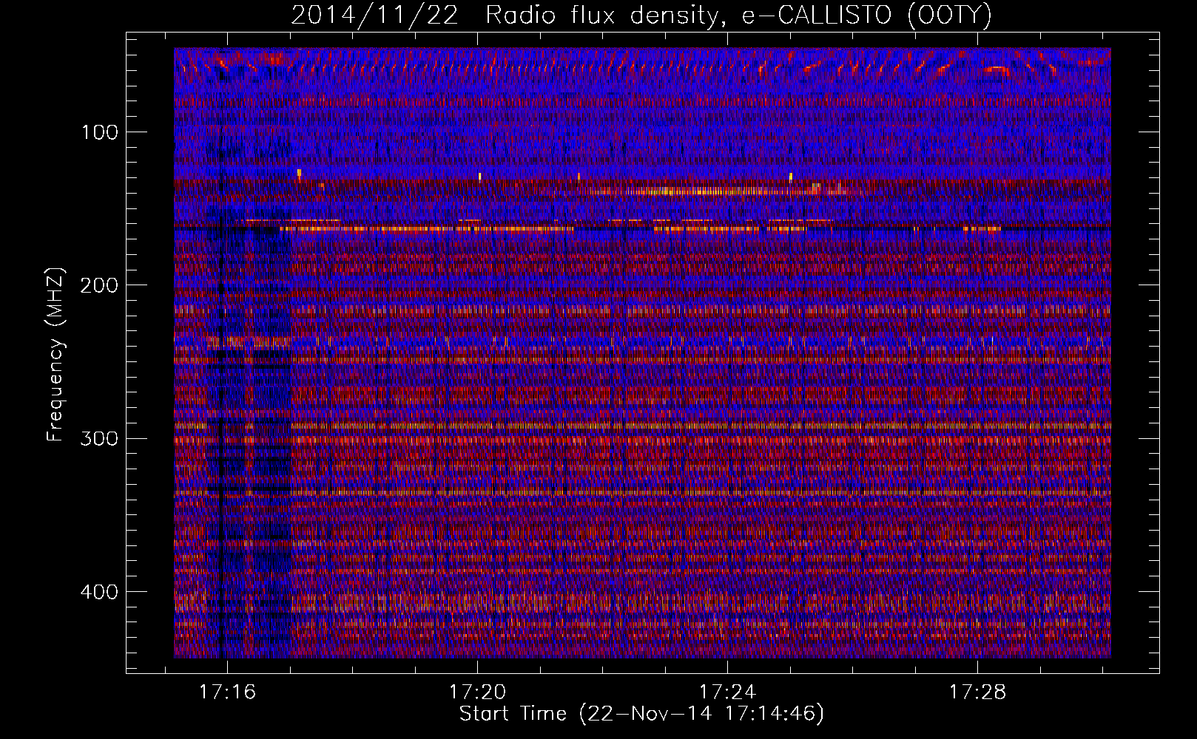The width and height of the screenshot is (1197, 739).
Task: Click the 17:16 time tick label
Action: click(x=228, y=692)
